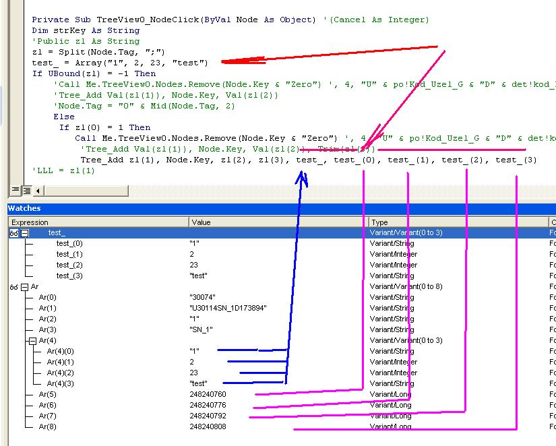The height and width of the screenshot is (446, 556).
Task: Click the zl = Split(Node.Tag, ";") line
Action: (x=98, y=52)
